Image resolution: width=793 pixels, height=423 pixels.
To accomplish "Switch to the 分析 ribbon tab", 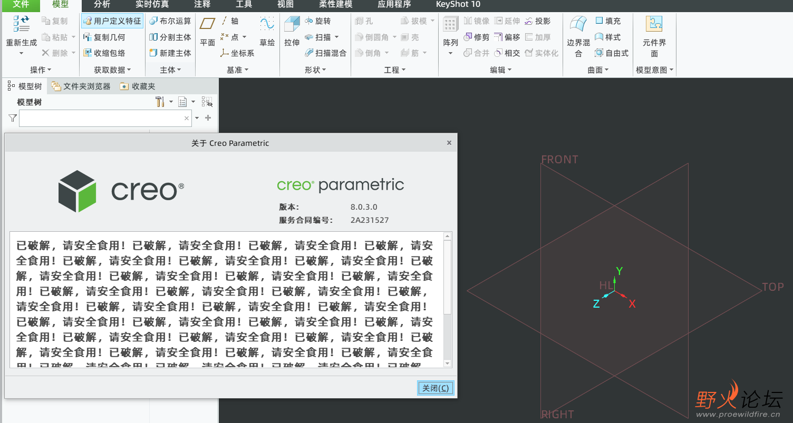I will 102,5.
